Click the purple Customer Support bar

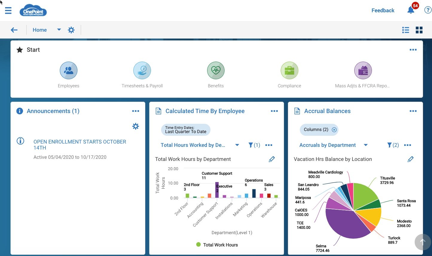click(217, 190)
